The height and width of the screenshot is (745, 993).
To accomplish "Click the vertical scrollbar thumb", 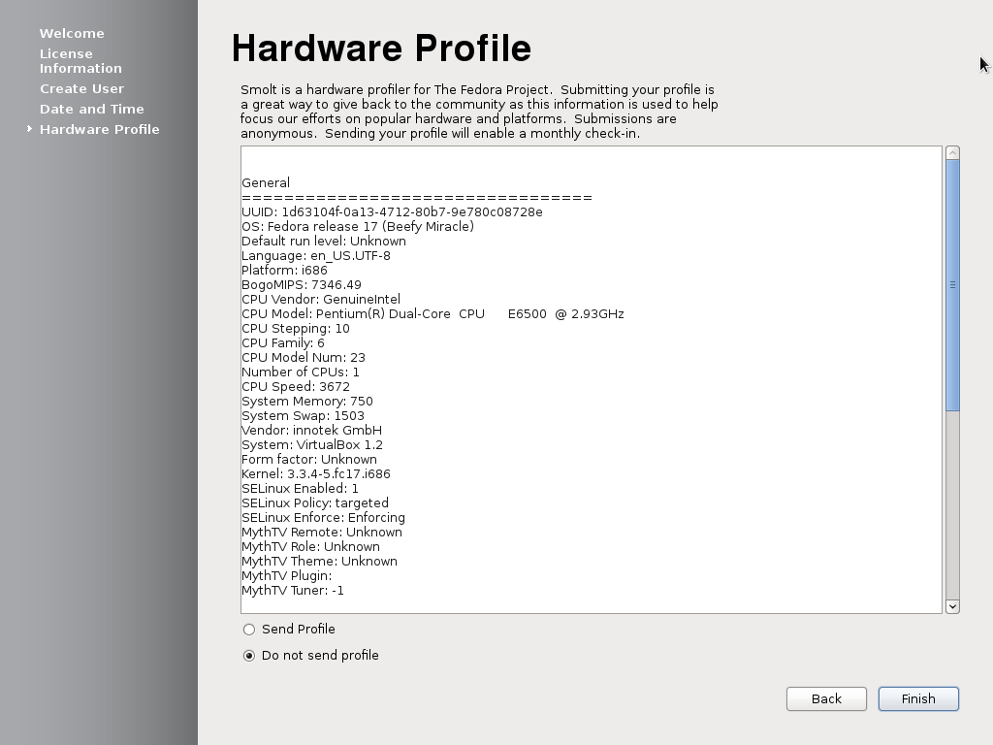I will (x=952, y=285).
